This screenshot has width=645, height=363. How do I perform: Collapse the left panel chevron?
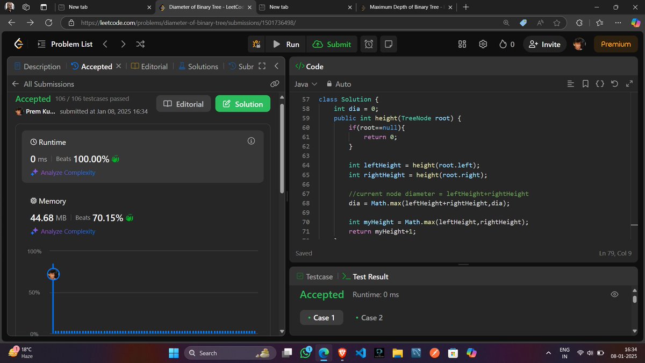tap(276, 66)
